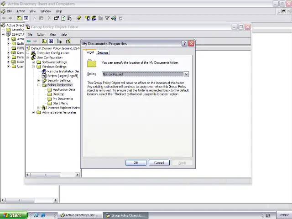
Task: Click Up One Level in Group Policy Editor toolbar
Action: pos(44,41)
